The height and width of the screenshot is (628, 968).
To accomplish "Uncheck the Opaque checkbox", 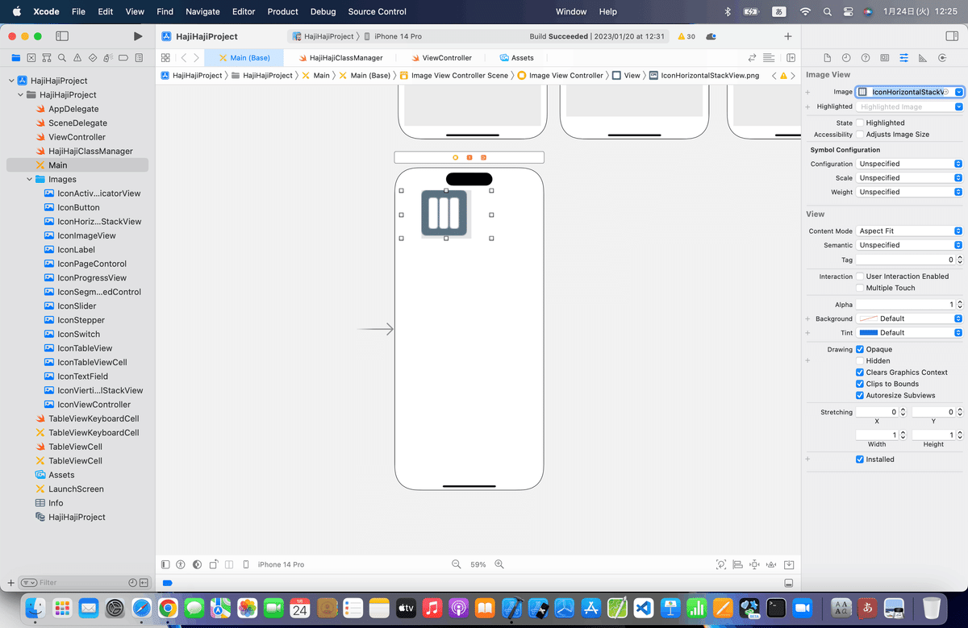I will [860, 349].
